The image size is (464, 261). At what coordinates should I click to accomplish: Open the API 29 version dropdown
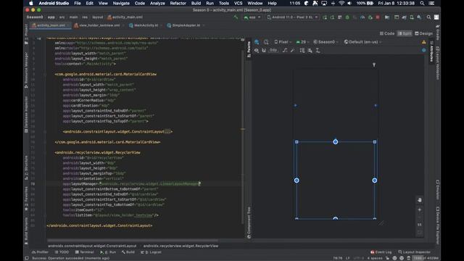[302, 42]
